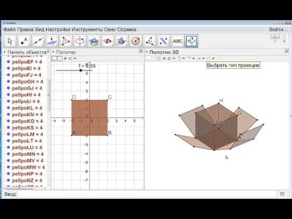Toggle the Полотно 3D style bar triangle
292x219 pixels.
tap(147, 52)
